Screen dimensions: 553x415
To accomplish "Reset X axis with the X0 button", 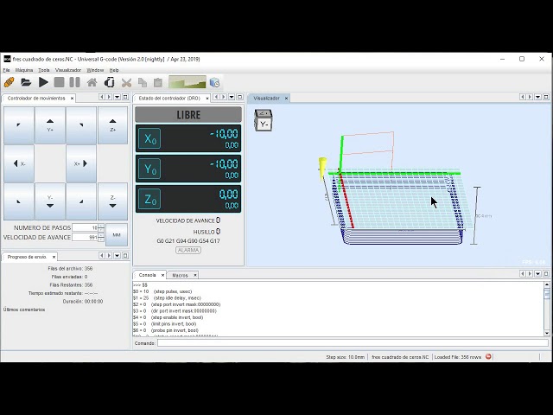I will [149, 138].
